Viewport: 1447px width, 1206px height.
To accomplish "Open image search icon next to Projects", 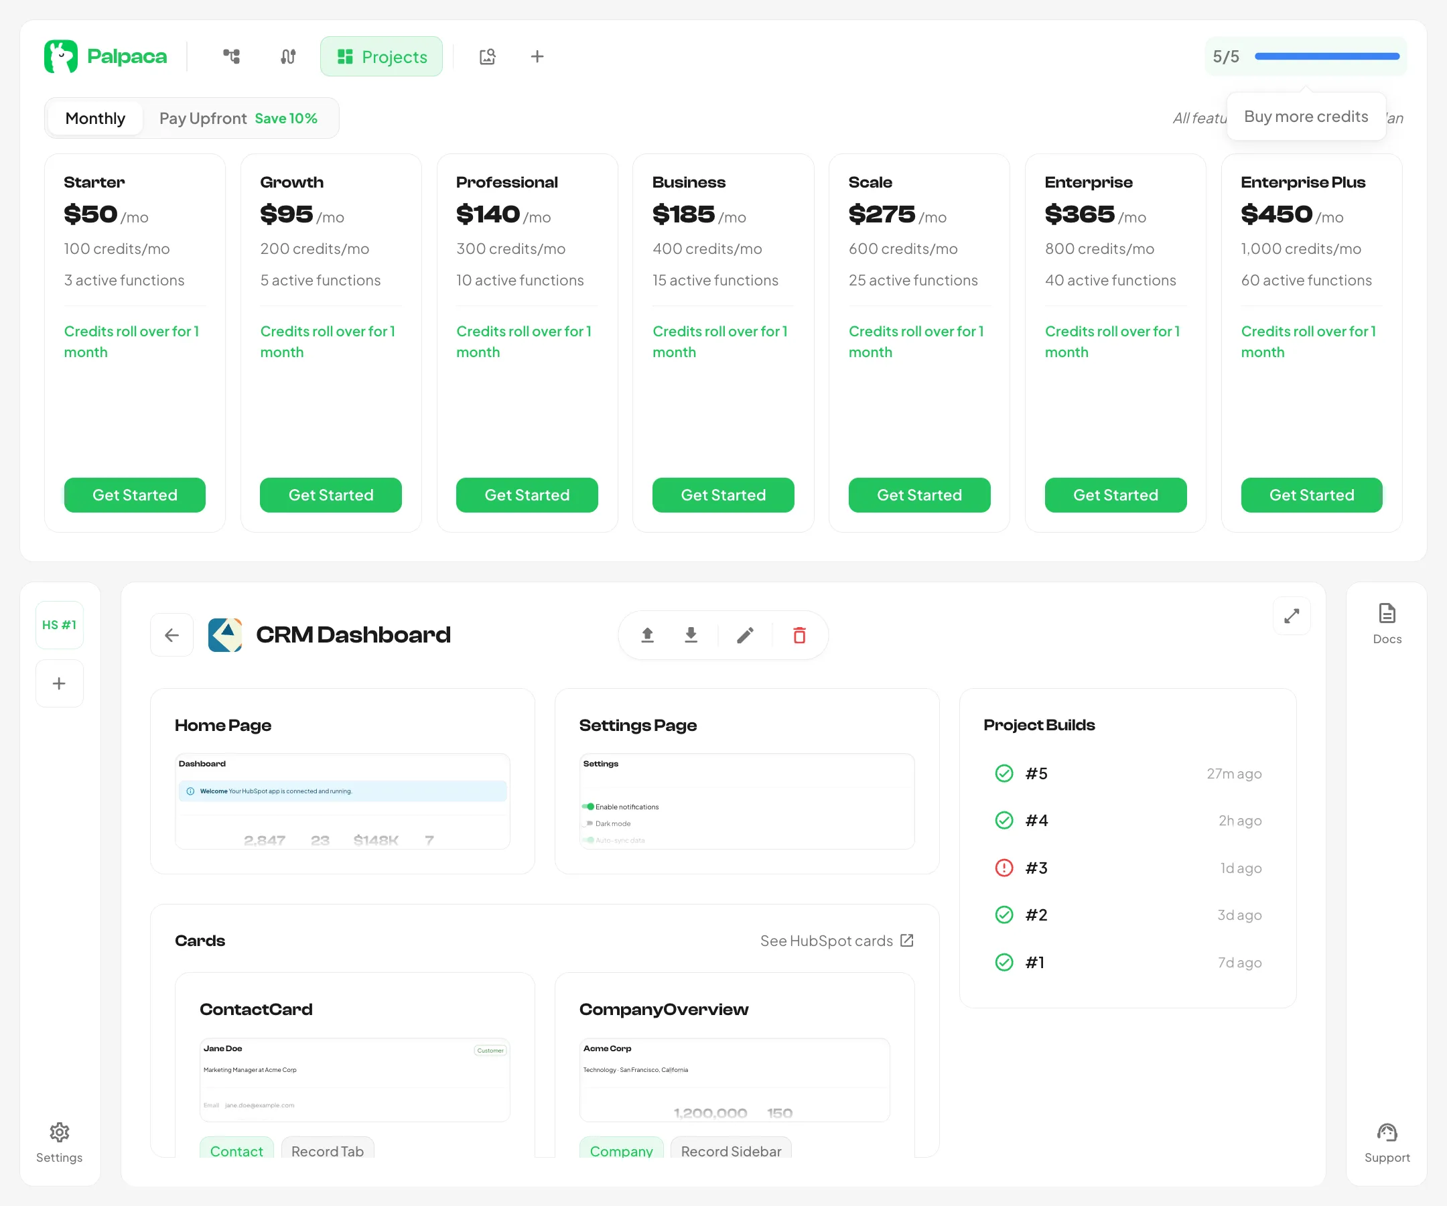I will [487, 56].
